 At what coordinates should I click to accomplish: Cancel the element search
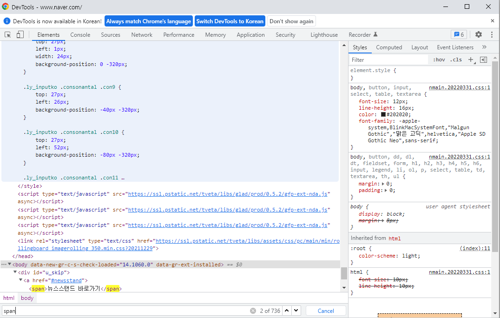pos(326,311)
